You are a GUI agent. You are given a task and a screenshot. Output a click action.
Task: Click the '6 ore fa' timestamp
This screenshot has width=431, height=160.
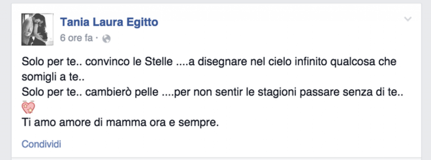pyautogui.click(x=77, y=38)
